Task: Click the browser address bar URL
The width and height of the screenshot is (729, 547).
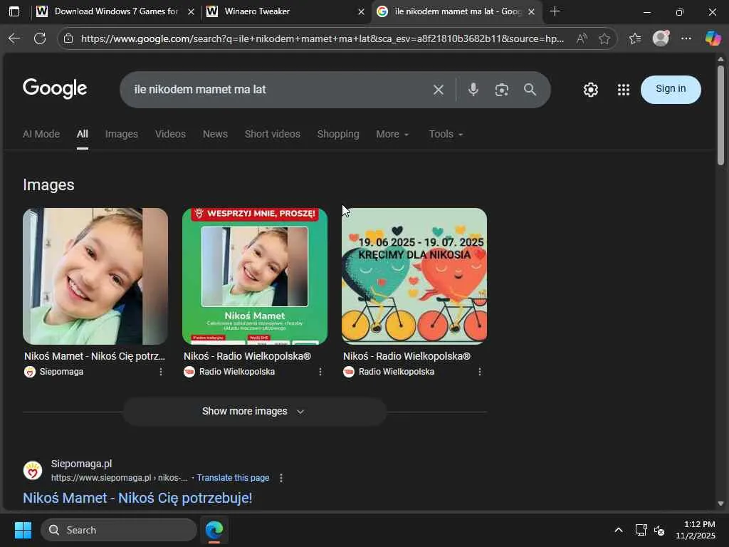Action: tap(322, 38)
